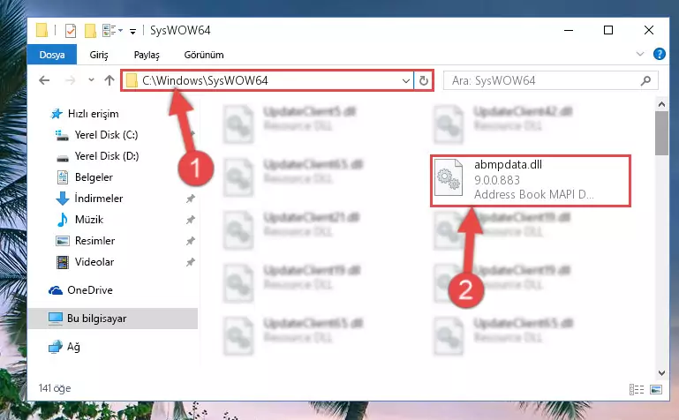Viewport: 679px width, 420px height.
Task: Click the OneDrive cloud icon
Action: (x=56, y=290)
